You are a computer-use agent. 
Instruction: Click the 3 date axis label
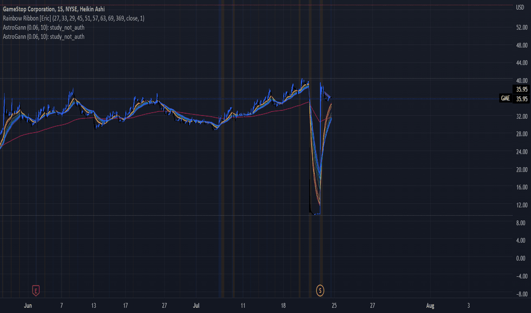[x=469, y=306]
